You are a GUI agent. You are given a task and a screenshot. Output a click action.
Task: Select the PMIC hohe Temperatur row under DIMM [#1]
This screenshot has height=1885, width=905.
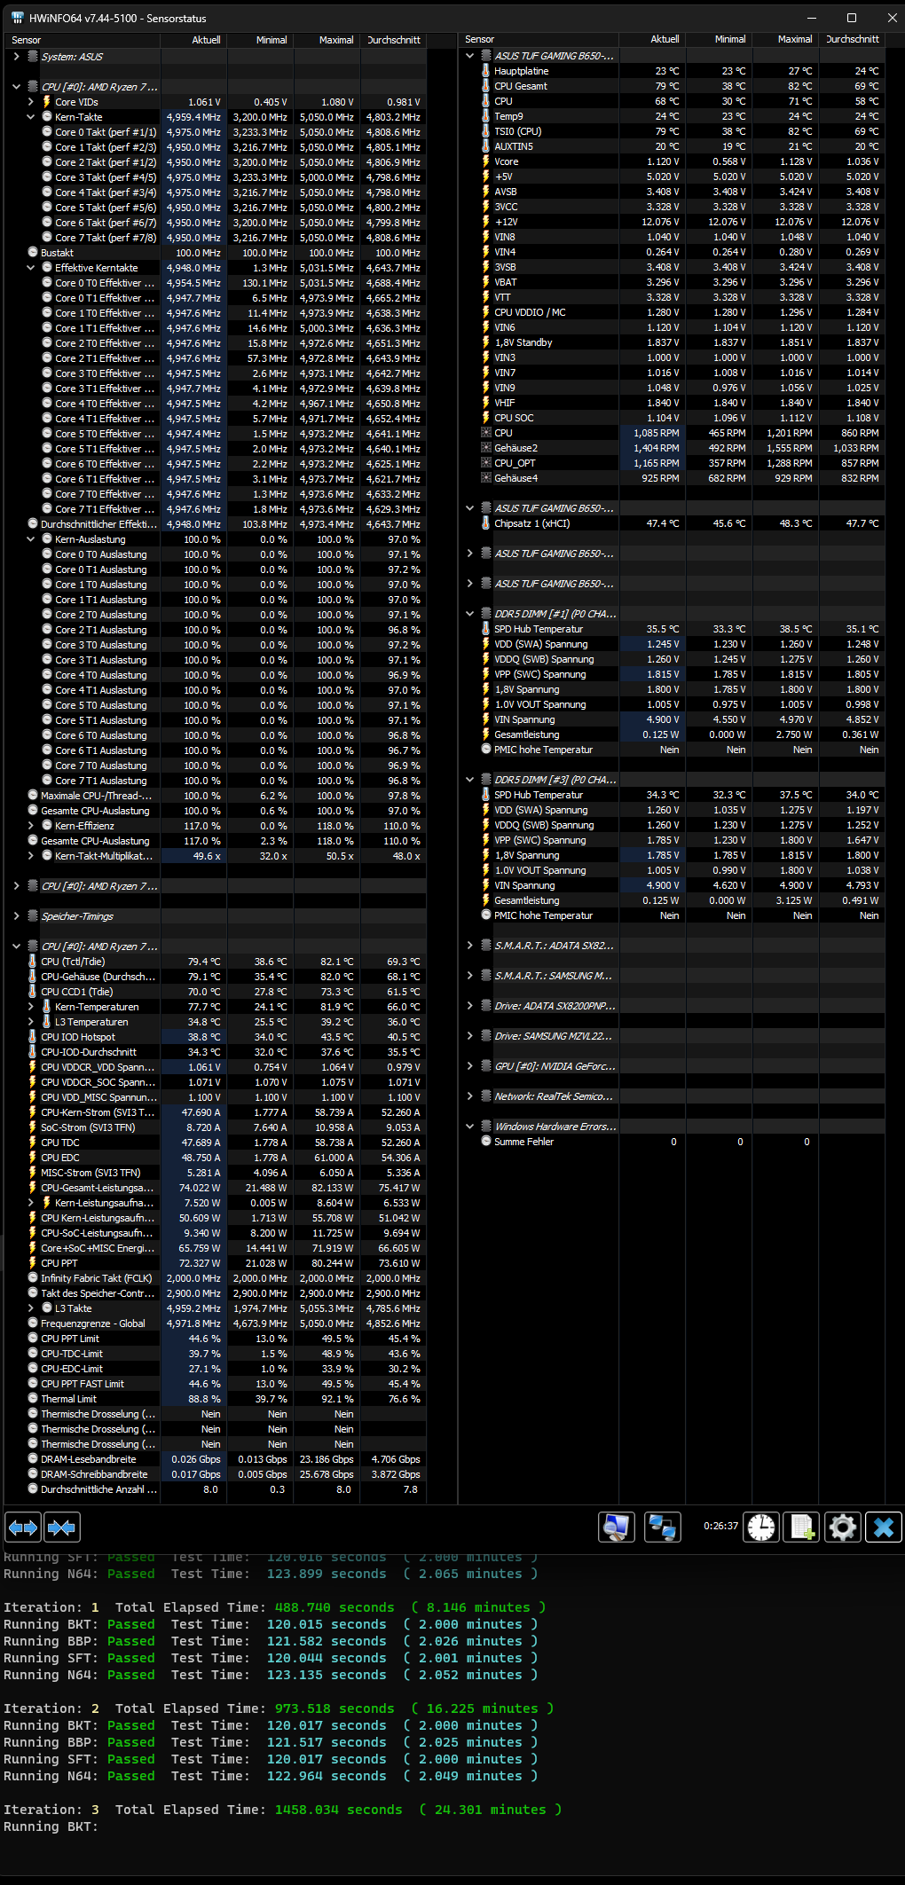[x=672, y=750]
